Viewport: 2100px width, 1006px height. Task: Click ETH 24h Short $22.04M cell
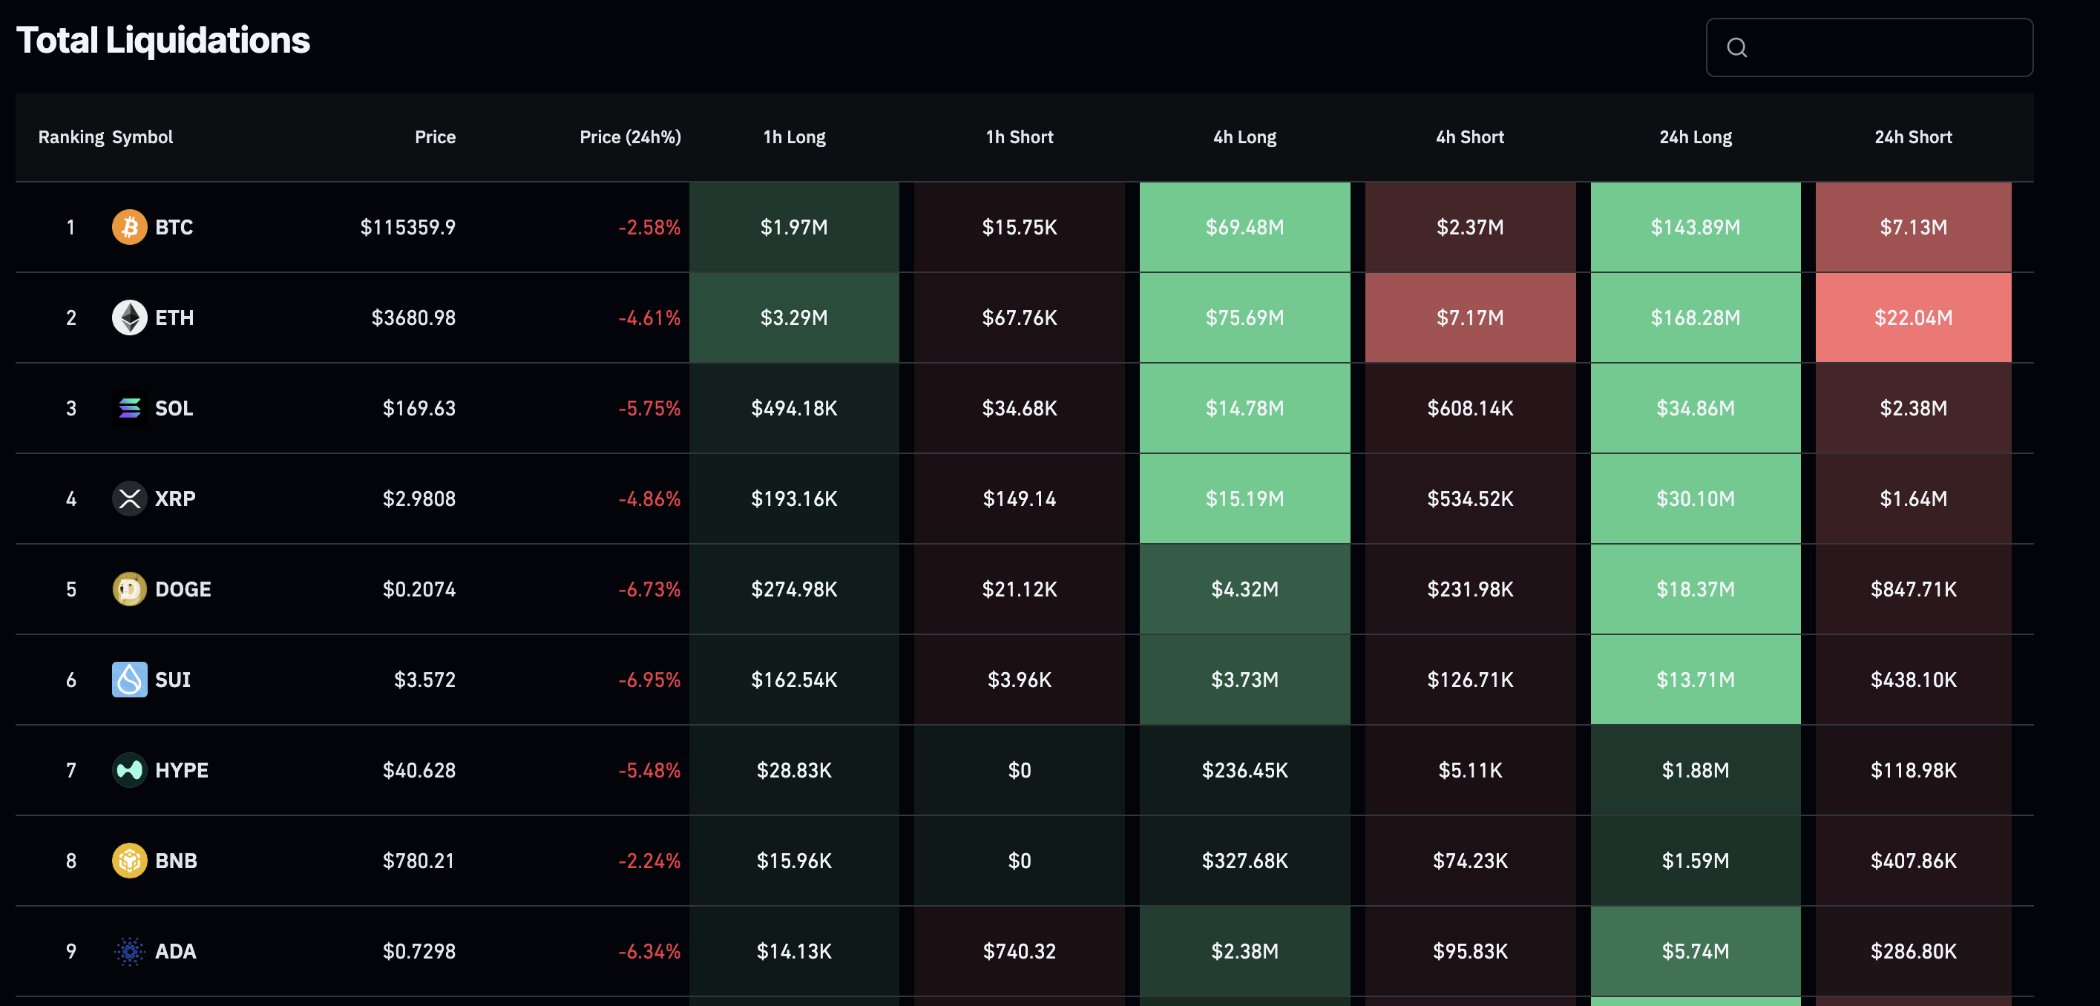coord(1912,317)
